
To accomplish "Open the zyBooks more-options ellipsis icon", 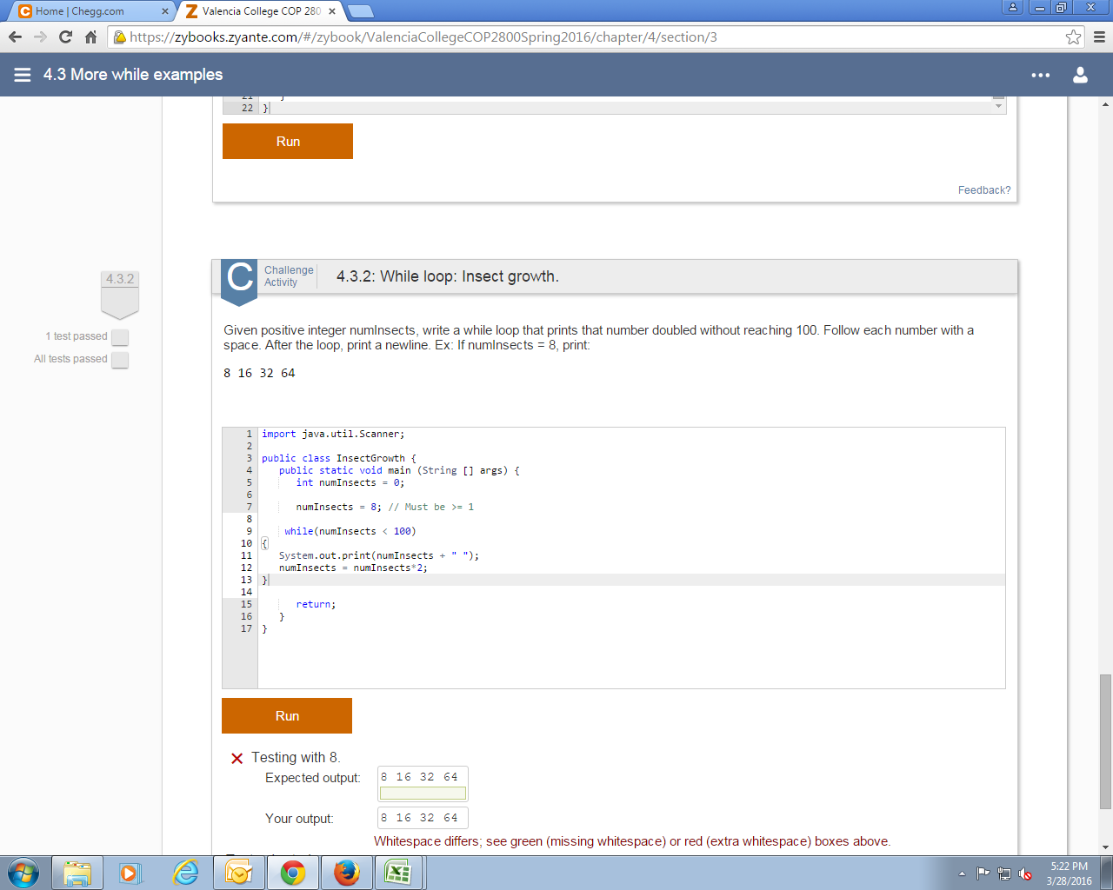I will [x=1040, y=75].
